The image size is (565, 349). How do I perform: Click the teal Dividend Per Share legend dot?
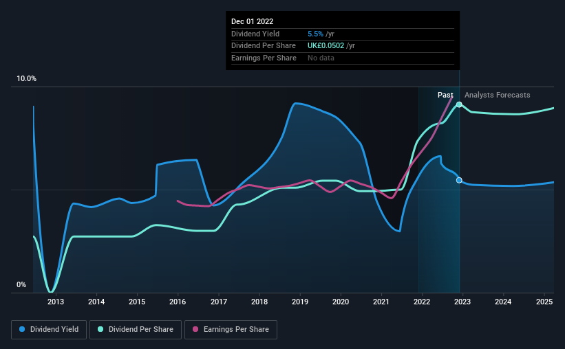click(x=100, y=329)
